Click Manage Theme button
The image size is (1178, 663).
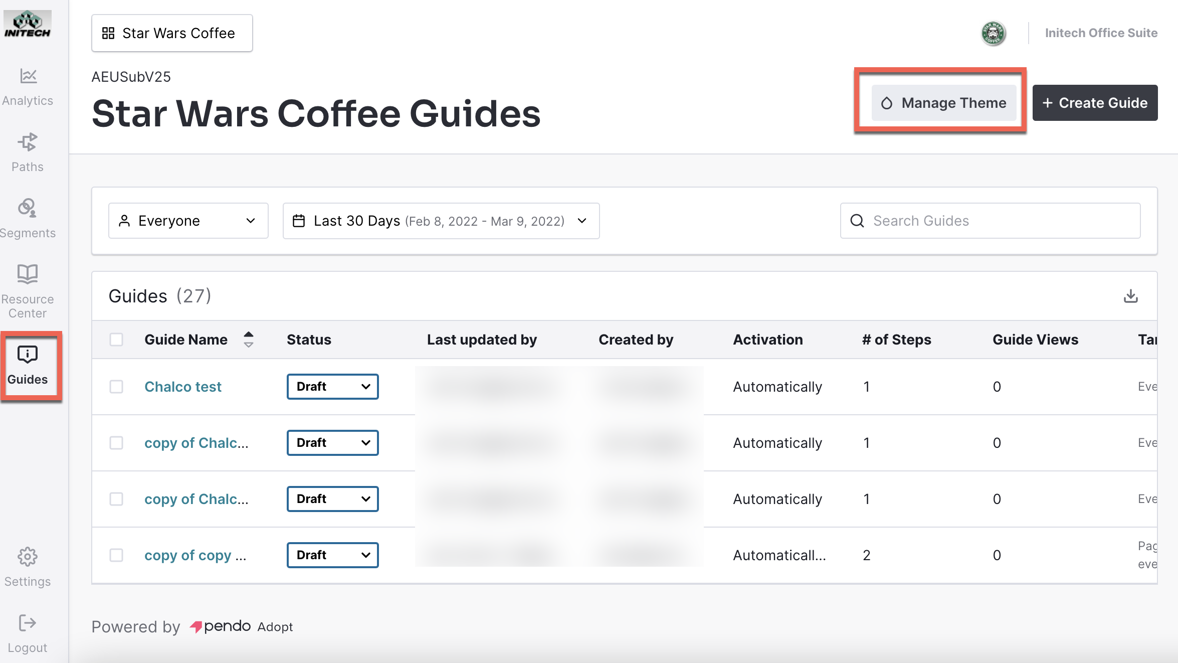tap(944, 103)
